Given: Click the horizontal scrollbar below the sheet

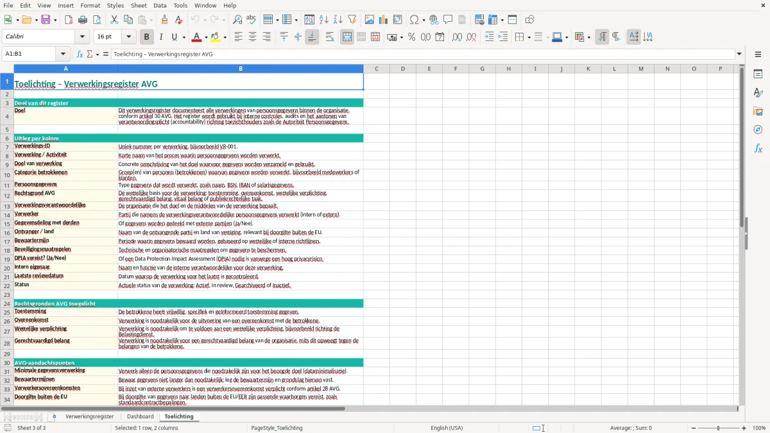Looking at the screenshot, I should [x=369, y=409].
